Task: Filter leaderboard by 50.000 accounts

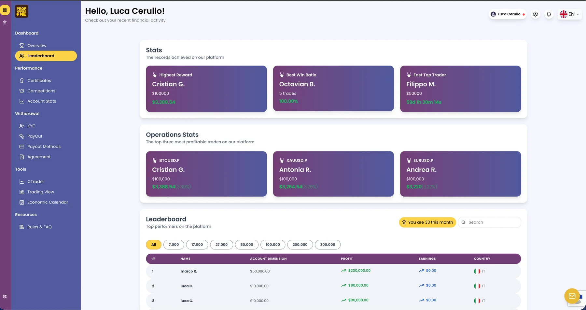Action: (x=247, y=245)
